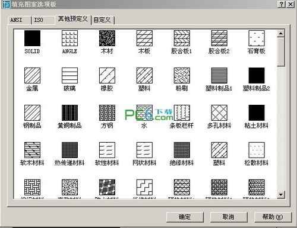Pick the 塑料 pattern beside 粉刷
The image size is (297, 228).
tap(144, 75)
